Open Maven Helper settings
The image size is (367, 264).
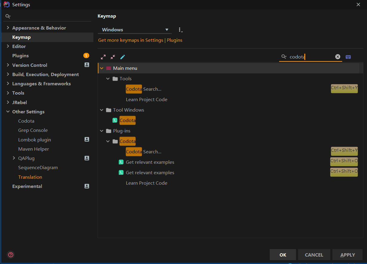click(33, 149)
